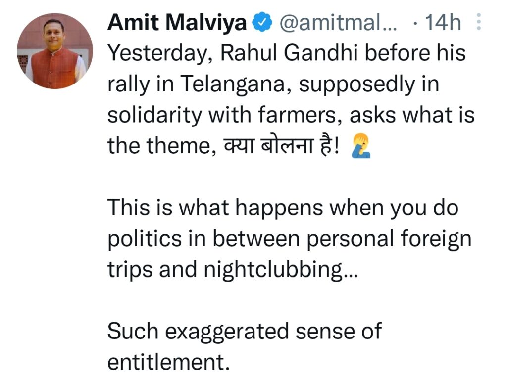Click the phrase 'Such exaggerated sense of'
Viewport: 507px width, 379px height.
pyautogui.click(x=245, y=331)
